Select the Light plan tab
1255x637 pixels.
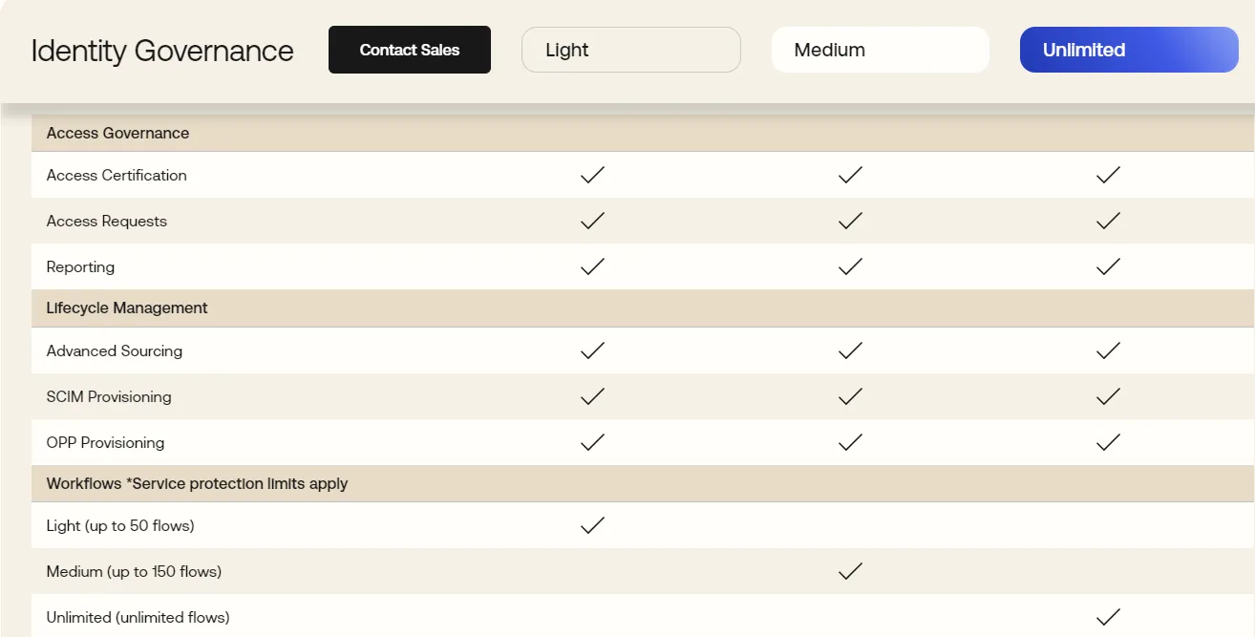click(630, 50)
